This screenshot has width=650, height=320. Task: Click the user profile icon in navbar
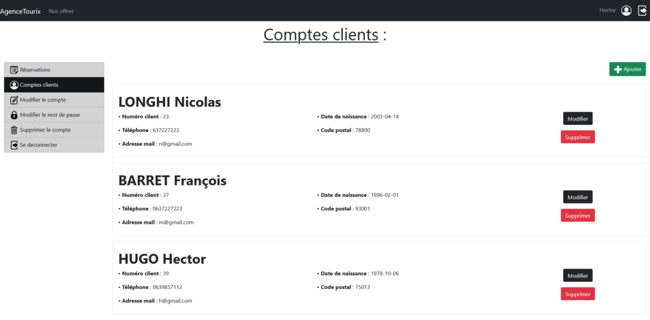(x=627, y=10)
